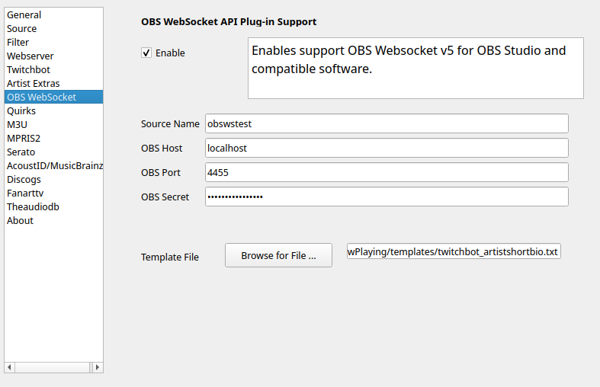Click the Browse for File button

(x=278, y=256)
